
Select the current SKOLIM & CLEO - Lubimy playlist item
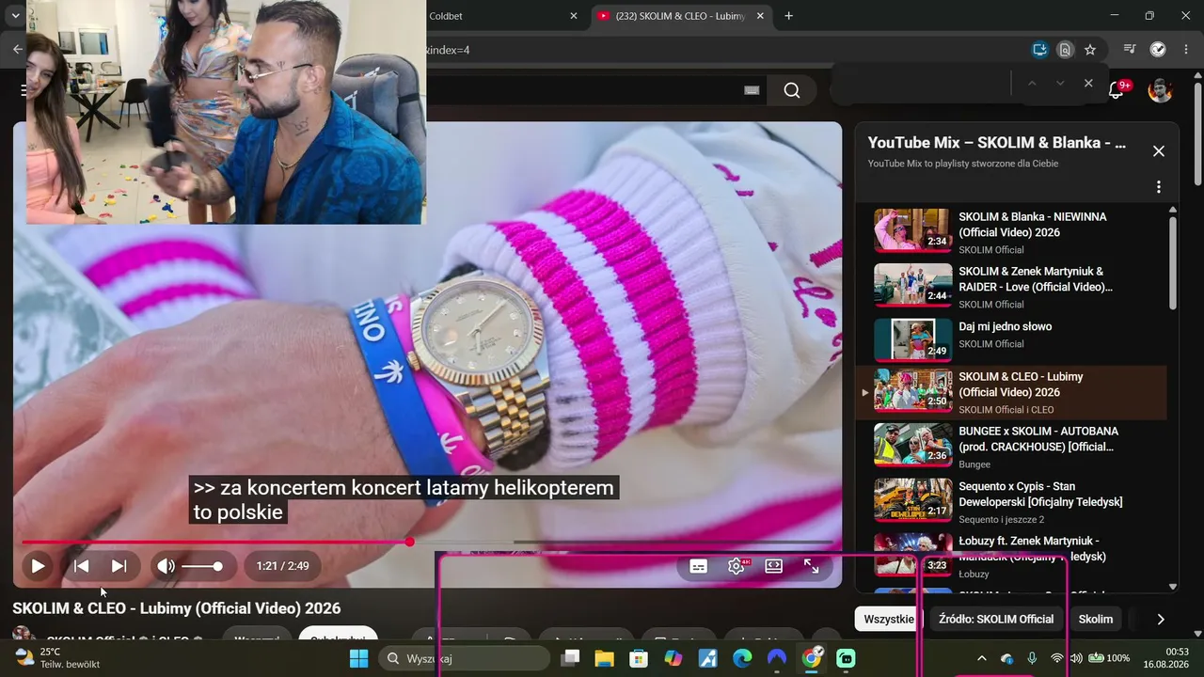click(x=1011, y=392)
